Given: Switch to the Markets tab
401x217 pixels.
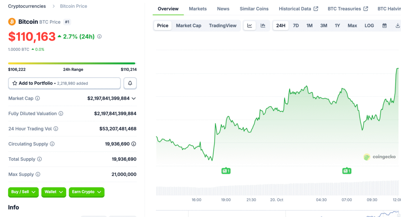Looking at the screenshot, I should point(198,9).
